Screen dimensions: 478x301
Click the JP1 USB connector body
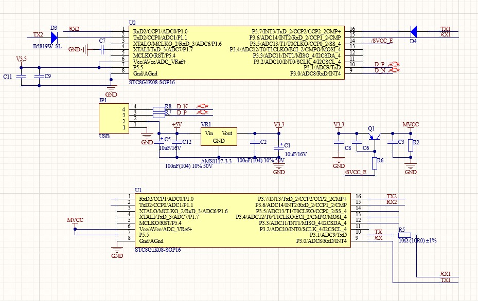pyautogui.click(x=114, y=118)
